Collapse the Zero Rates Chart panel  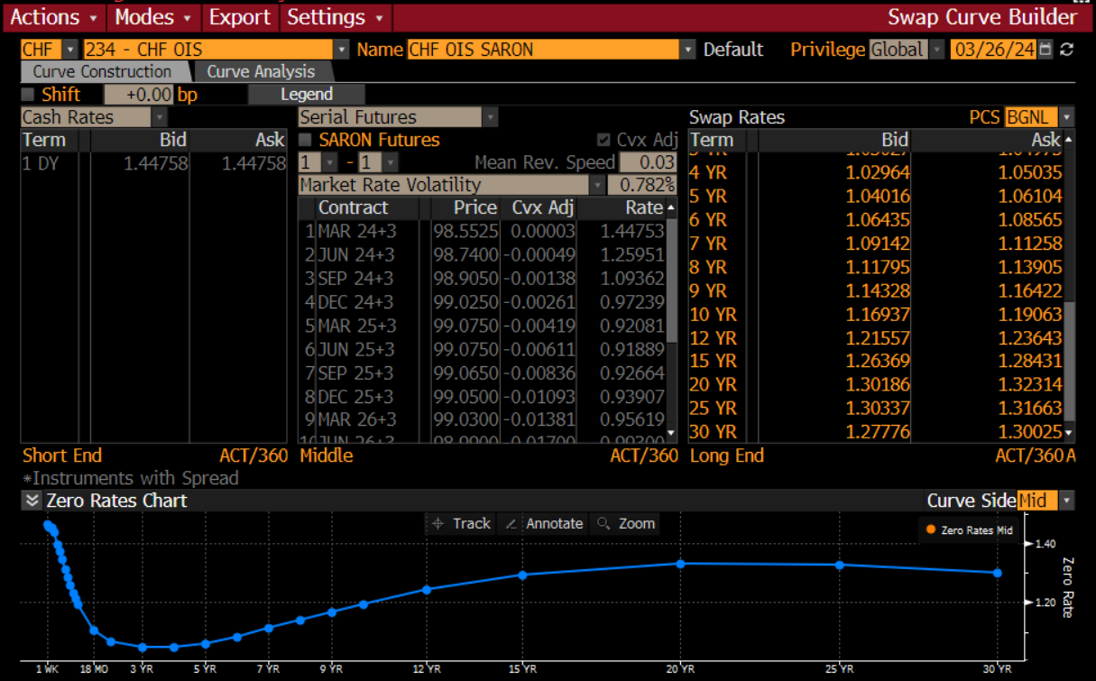32,502
